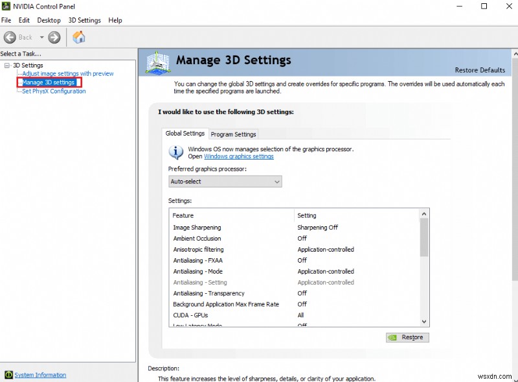Open the 3D Settings menu
This screenshot has width=518, height=382.
pos(84,20)
